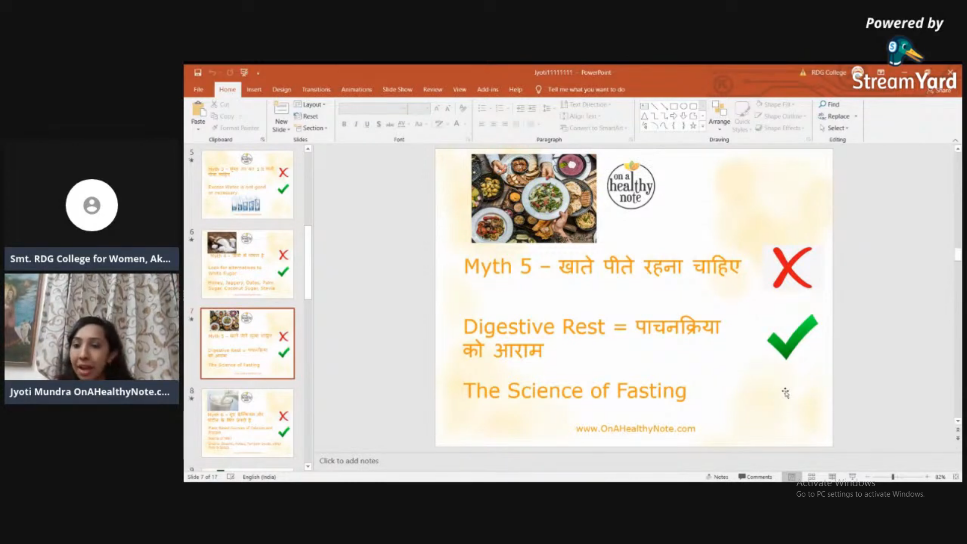Click the Replace button
Screen dimensions: 967x544
(838, 116)
